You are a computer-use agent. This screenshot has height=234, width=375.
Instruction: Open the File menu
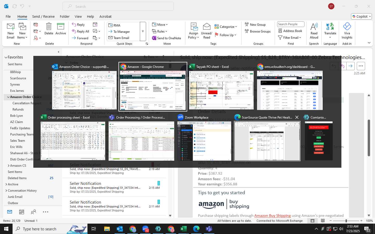coord(8,16)
